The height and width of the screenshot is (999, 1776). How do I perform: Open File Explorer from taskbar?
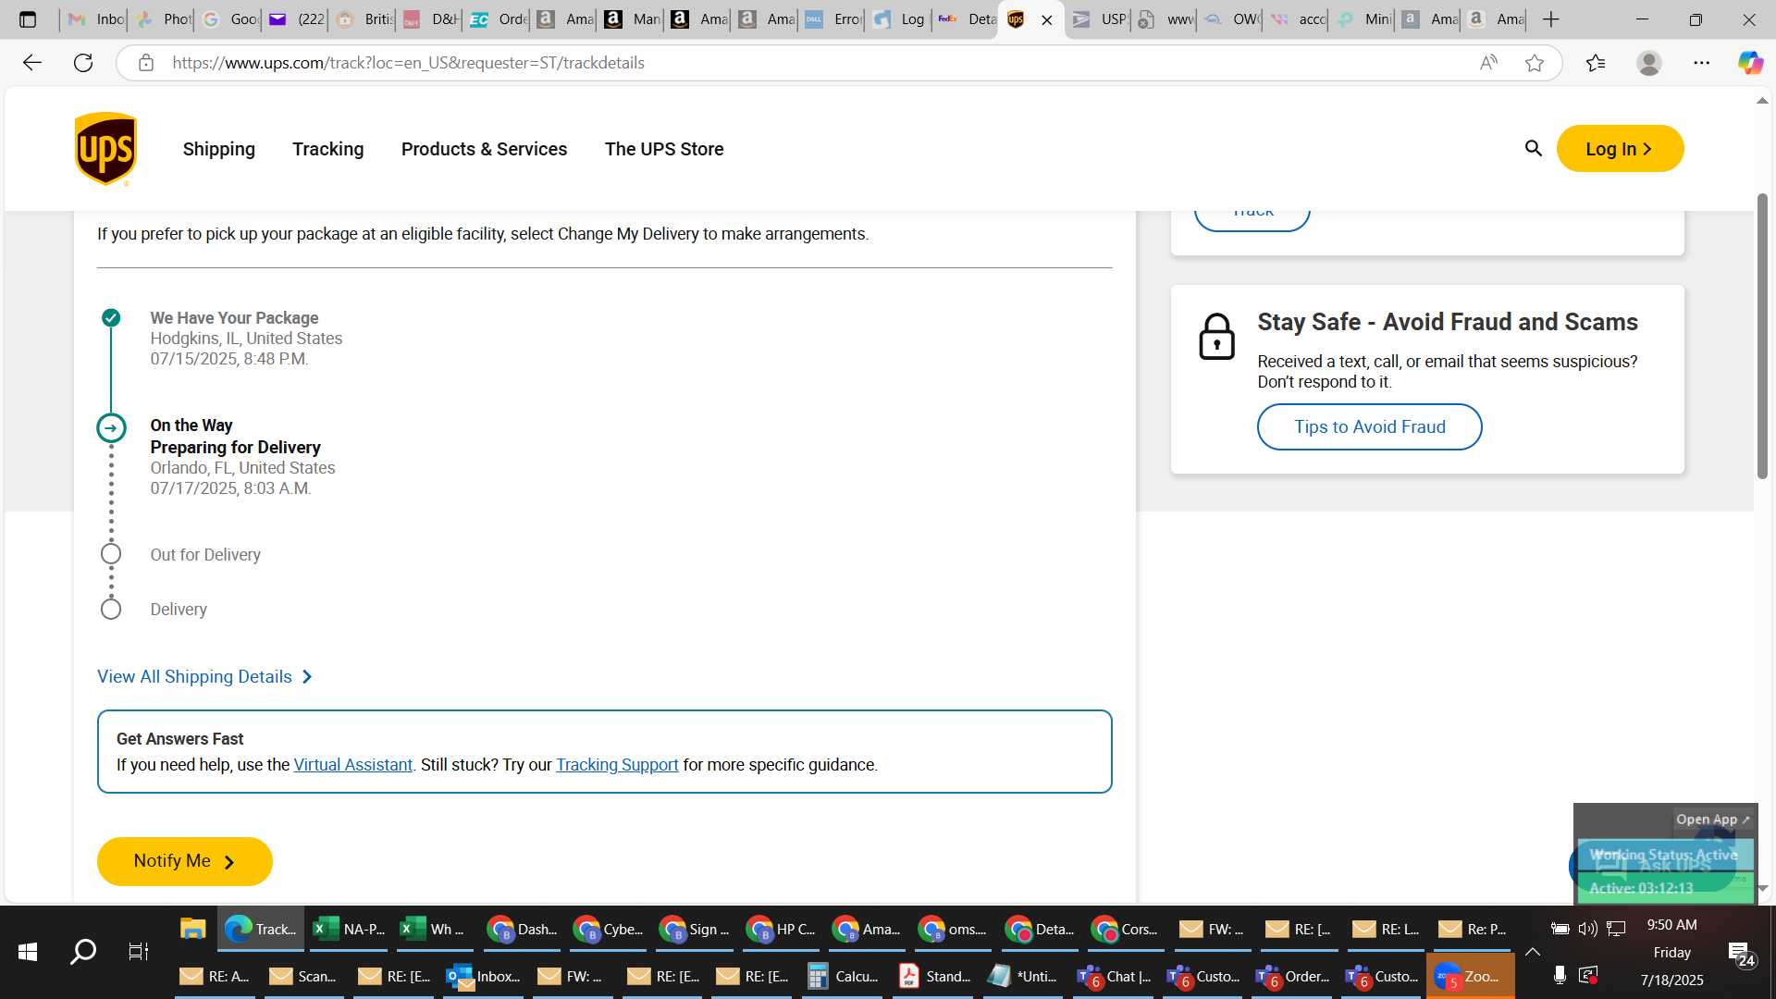pyautogui.click(x=192, y=929)
